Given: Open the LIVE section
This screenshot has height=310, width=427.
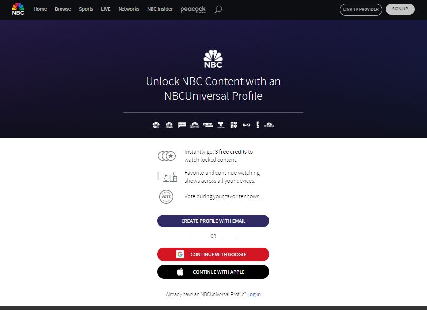Looking at the screenshot, I should pos(105,9).
